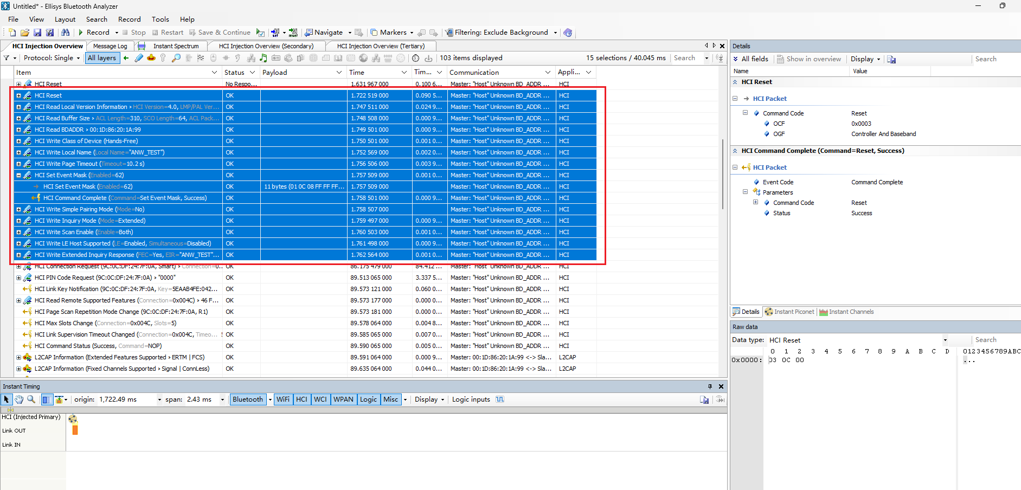Open the Display dropdown in Details panel
The height and width of the screenshot is (490, 1021).
pos(865,59)
